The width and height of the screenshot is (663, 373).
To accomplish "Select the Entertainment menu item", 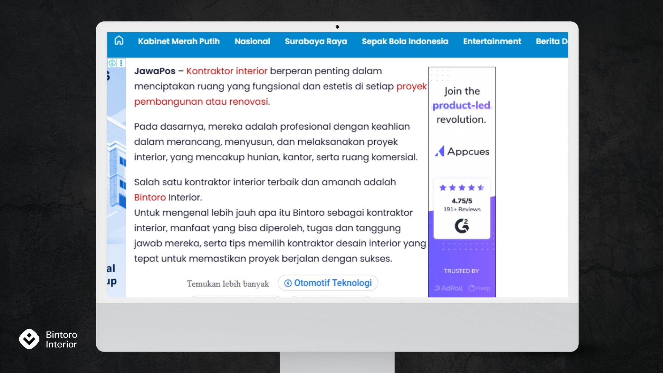I will tap(492, 41).
